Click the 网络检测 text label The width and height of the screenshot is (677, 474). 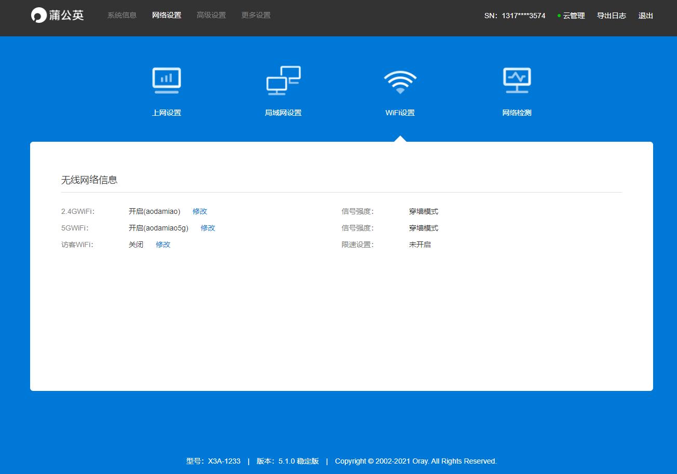tap(517, 113)
